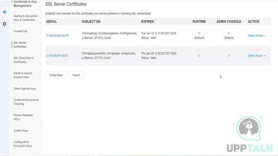Viewport: 278px width, 156px height.
Task: Open the security shield icon in left rail
Action: (x=5, y=12)
